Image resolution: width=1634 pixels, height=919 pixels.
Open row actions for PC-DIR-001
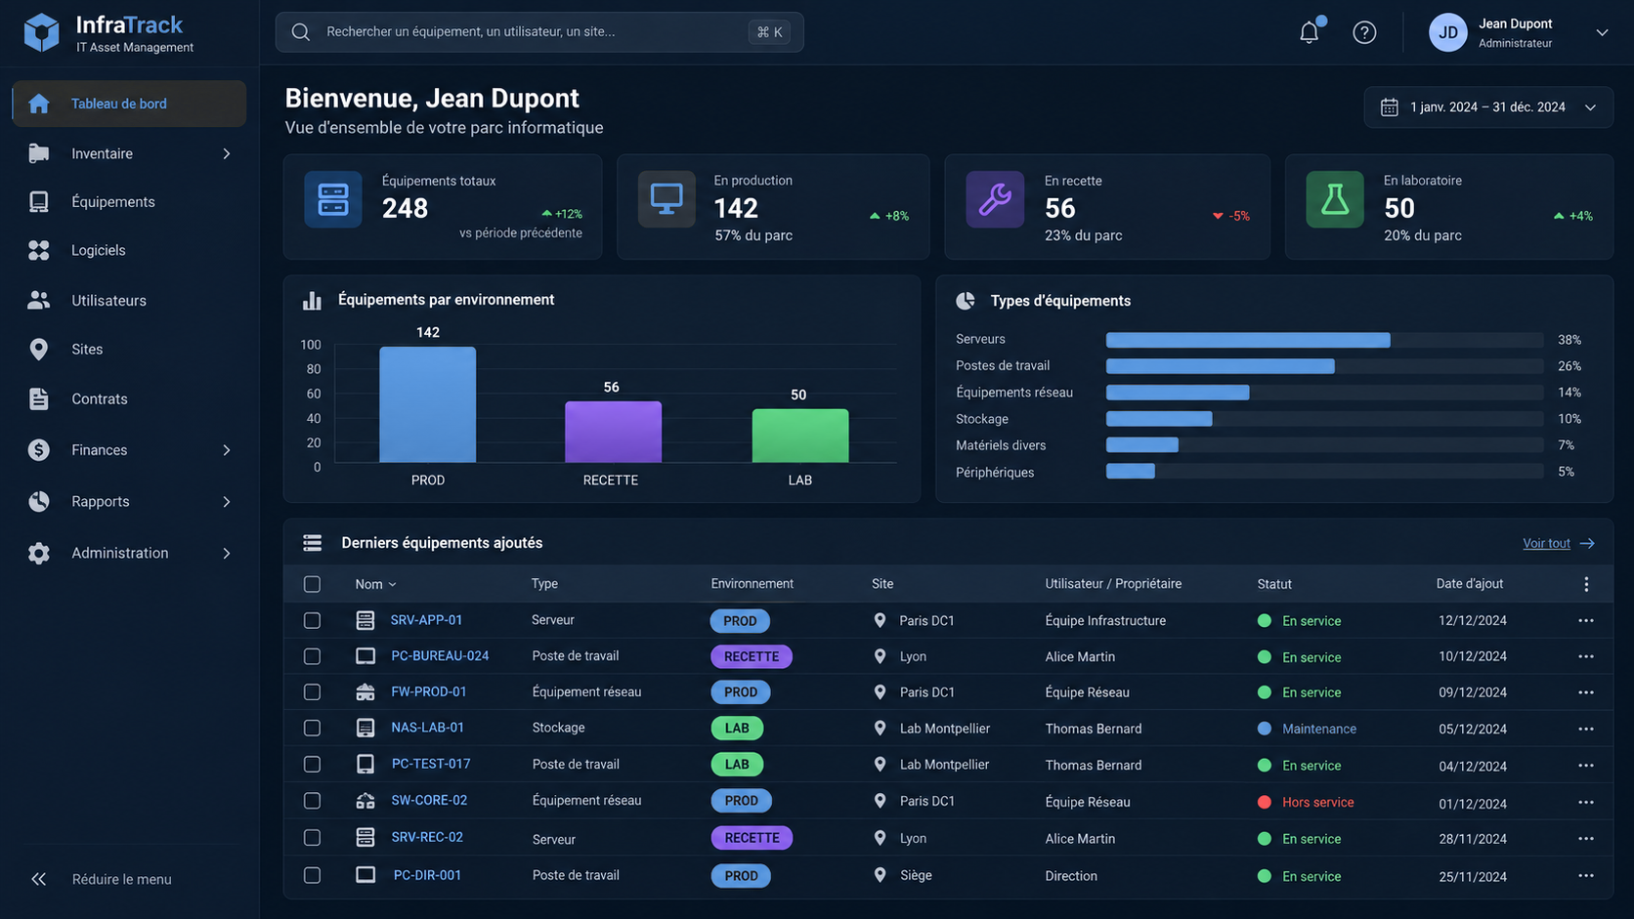(1585, 876)
